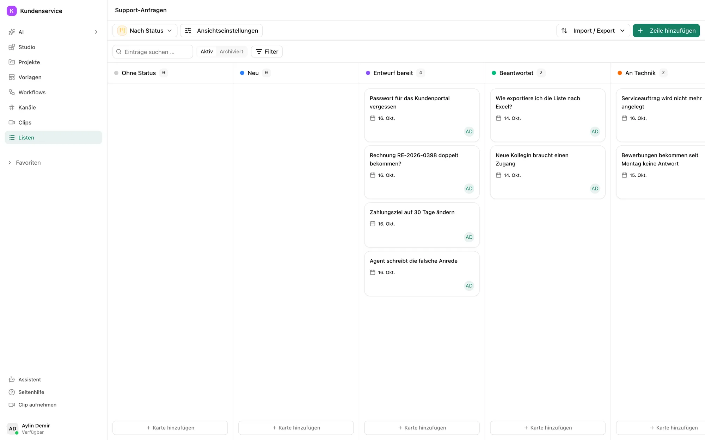
Task: Click the Filter button
Action: click(267, 52)
